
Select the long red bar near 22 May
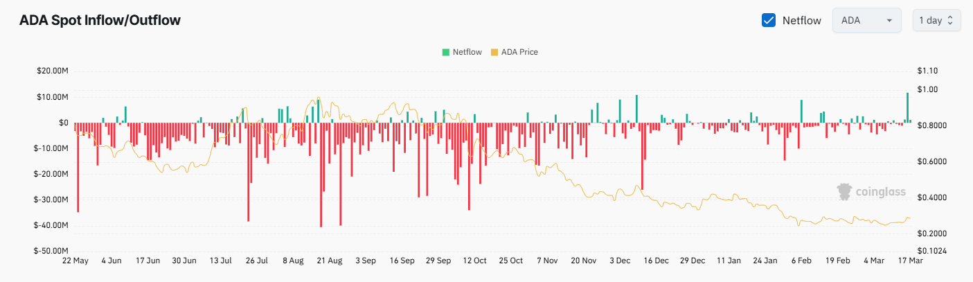tap(78, 166)
